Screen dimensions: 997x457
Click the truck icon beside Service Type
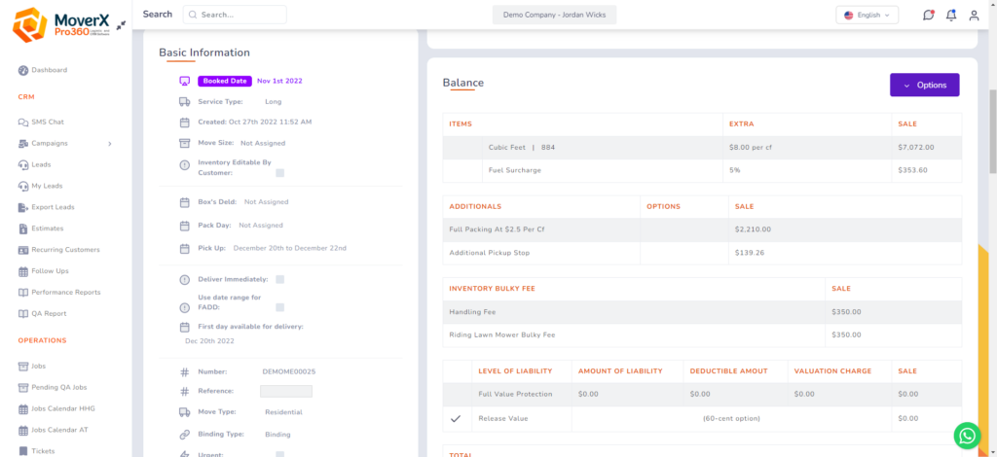click(x=184, y=101)
